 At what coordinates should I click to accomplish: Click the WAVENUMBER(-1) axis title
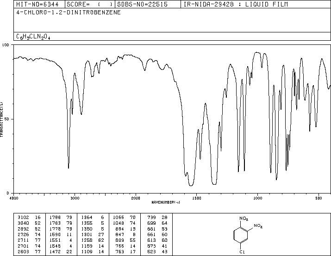166,202
